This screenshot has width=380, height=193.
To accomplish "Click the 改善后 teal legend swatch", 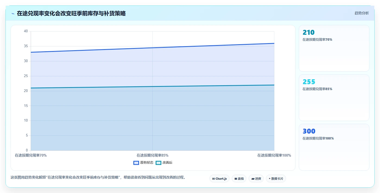I will 158,163.
